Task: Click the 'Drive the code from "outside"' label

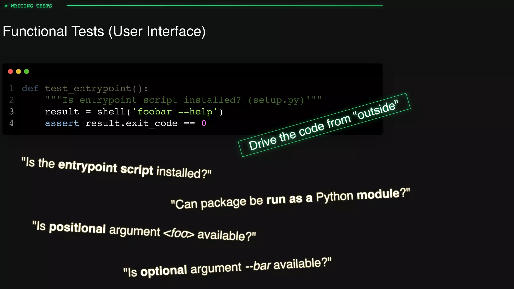Action: pos(324,125)
